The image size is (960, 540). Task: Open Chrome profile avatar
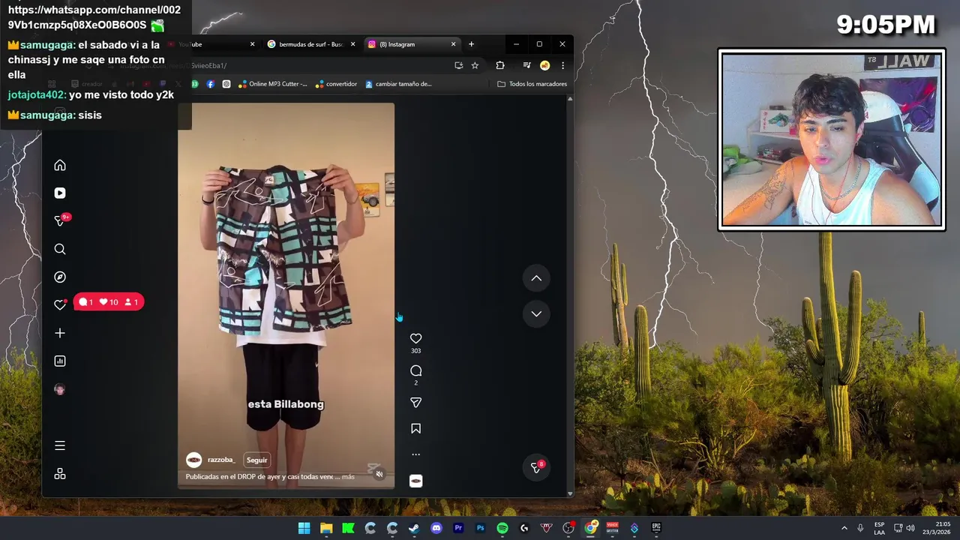[x=544, y=65]
